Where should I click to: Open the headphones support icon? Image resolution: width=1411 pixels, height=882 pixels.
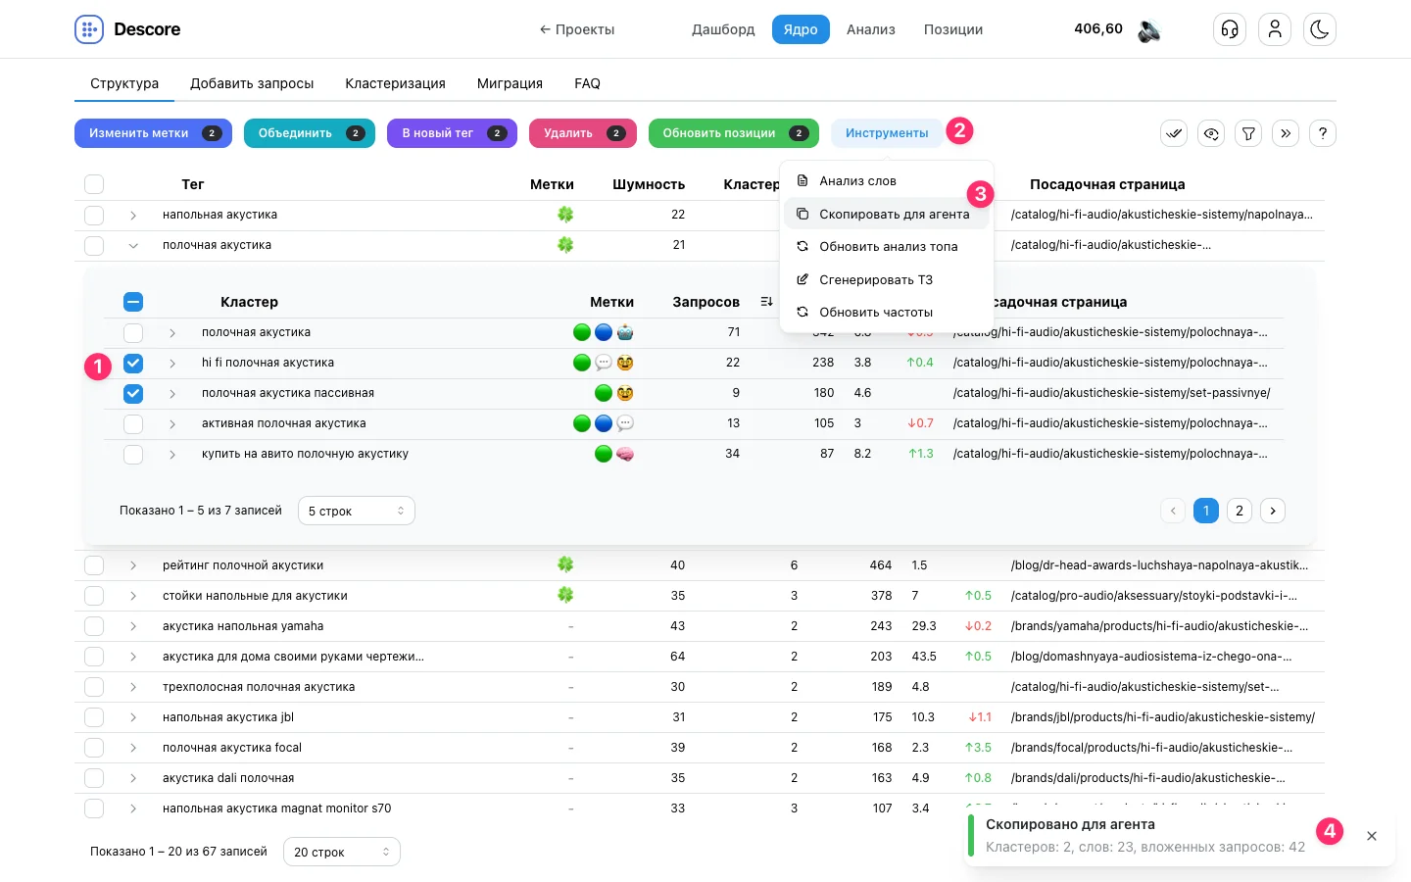click(x=1230, y=29)
